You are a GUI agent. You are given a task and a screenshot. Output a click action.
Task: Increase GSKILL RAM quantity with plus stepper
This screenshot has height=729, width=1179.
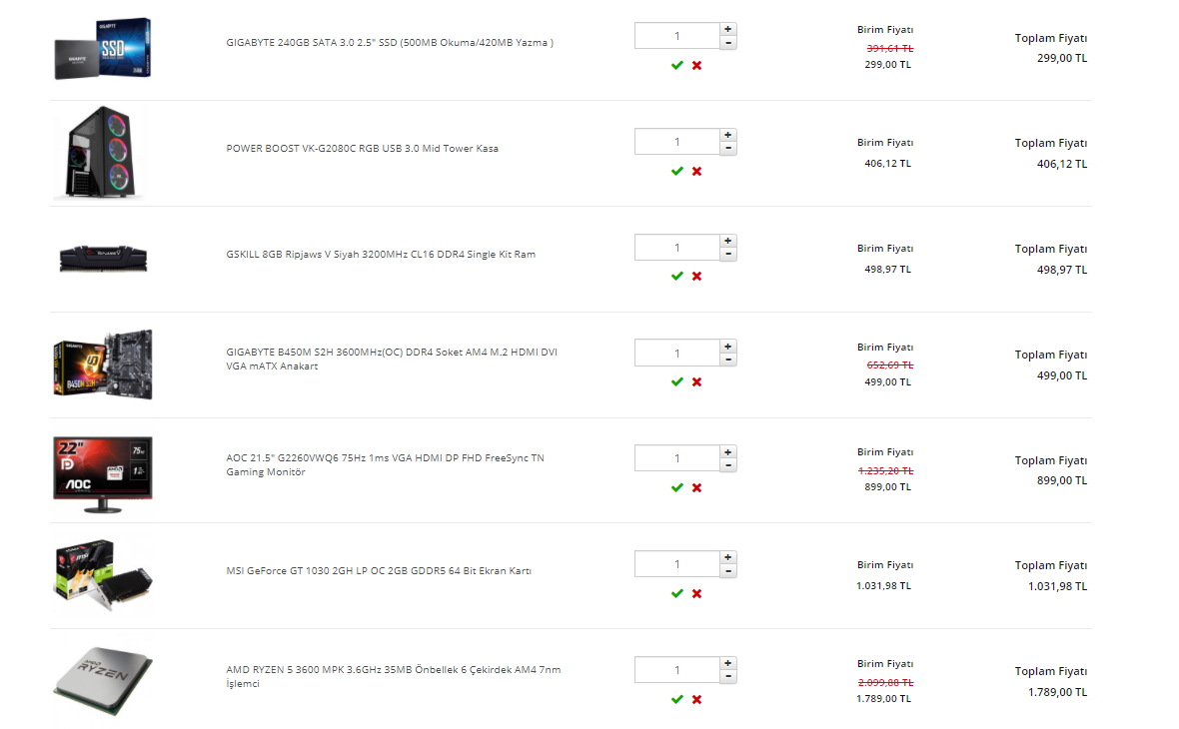coord(727,241)
